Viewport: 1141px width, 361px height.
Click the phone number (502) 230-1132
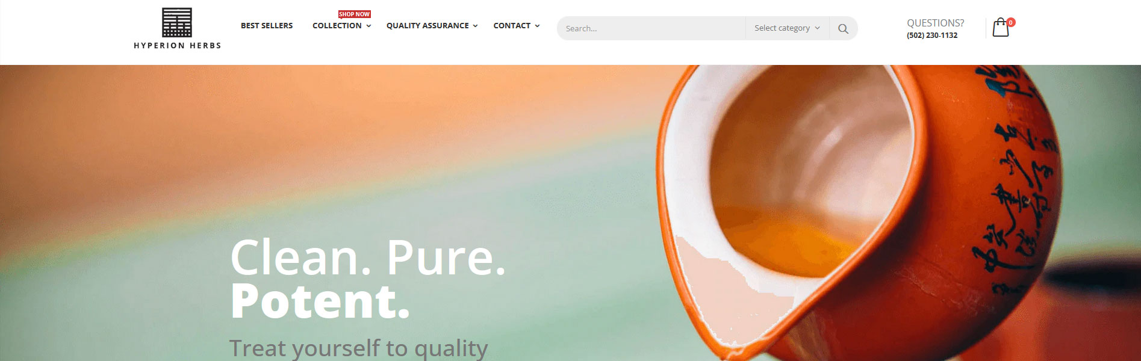(932, 35)
